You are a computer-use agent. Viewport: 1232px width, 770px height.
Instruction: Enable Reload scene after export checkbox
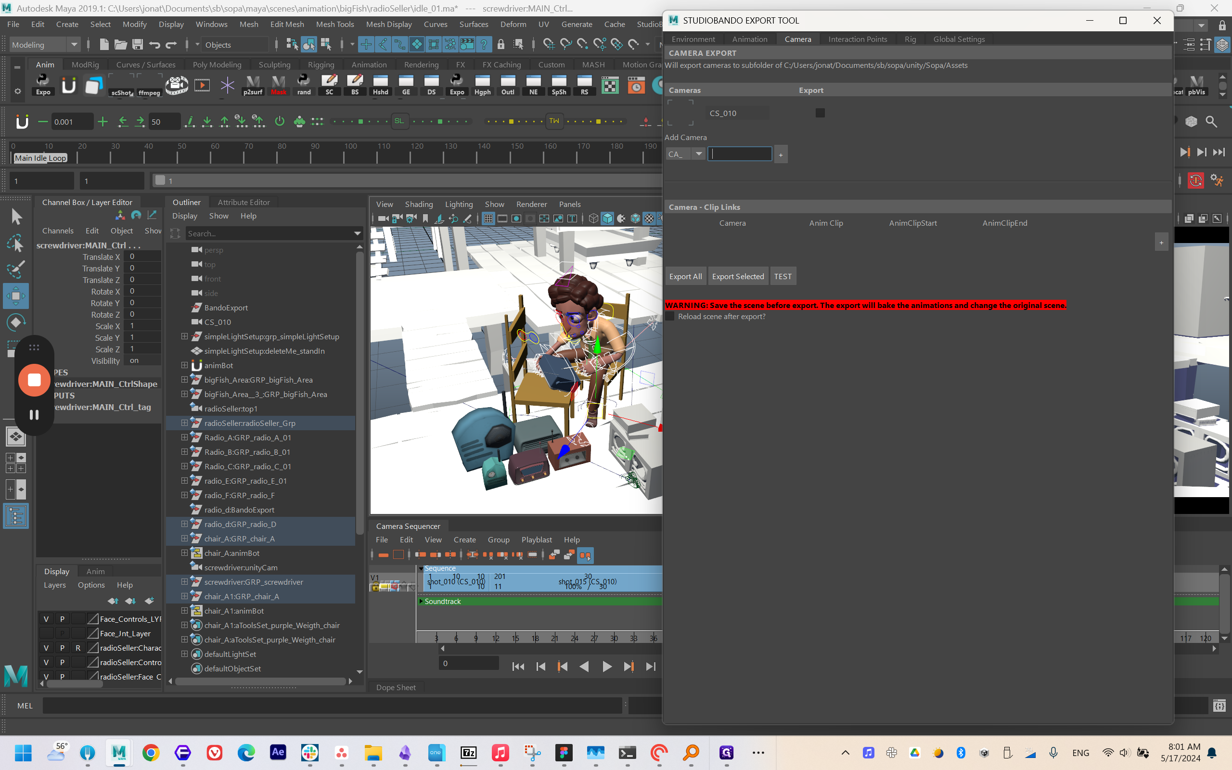[670, 316]
